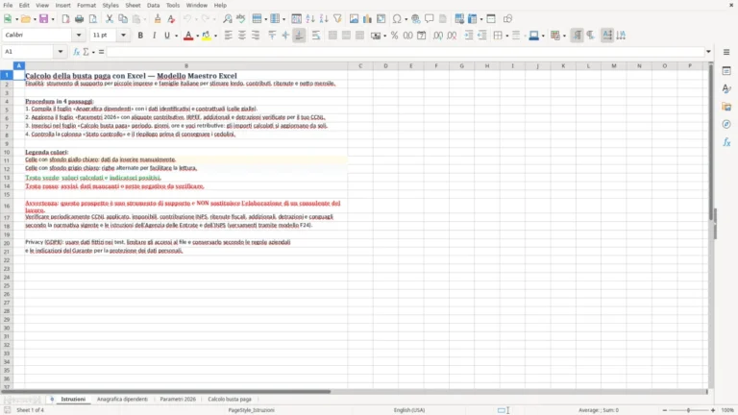738x415 pixels.
Task: Click the formula input line
Action: coord(406,52)
